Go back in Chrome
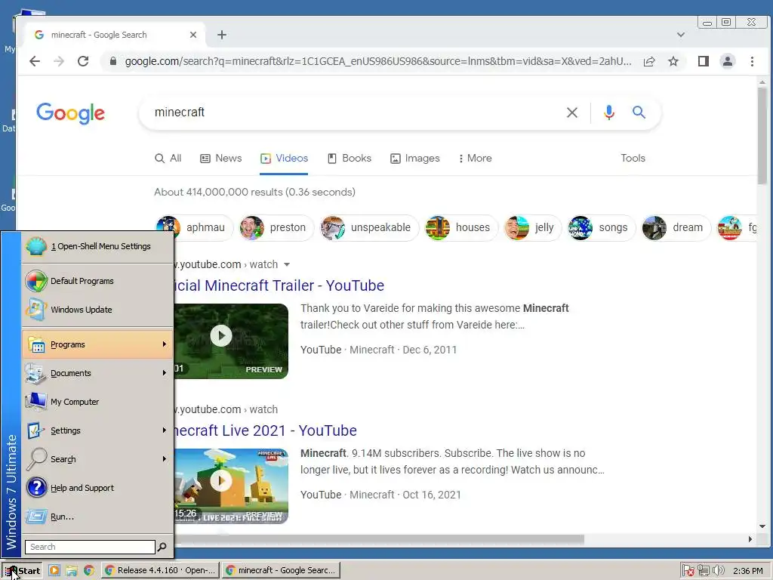Screen dimensions: 773x580 point(35,61)
